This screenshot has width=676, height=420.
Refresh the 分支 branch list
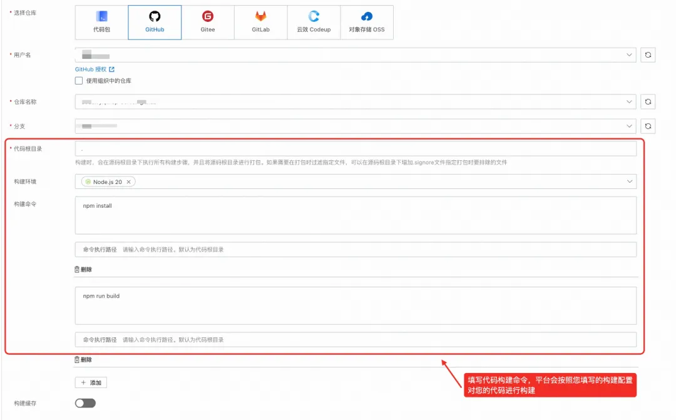pyautogui.click(x=648, y=126)
